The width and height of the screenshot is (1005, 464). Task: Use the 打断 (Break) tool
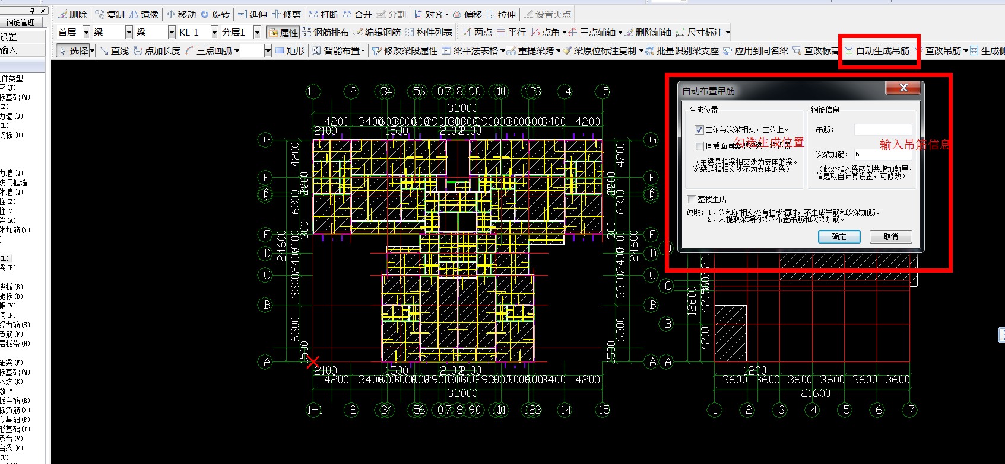[x=324, y=14]
